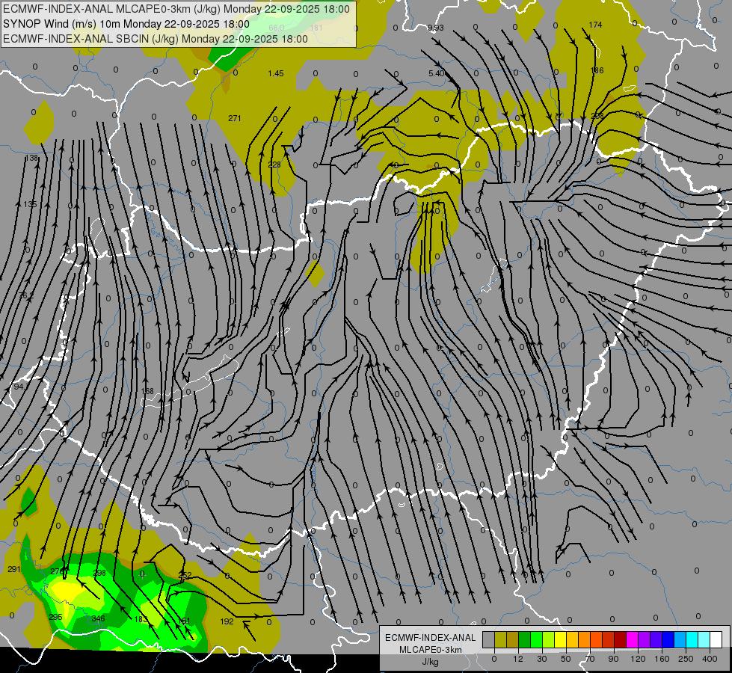Click the white legend swatch
The height and width of the screenshot is (673, 732).
pyautogui.click(x=716, y=639)
